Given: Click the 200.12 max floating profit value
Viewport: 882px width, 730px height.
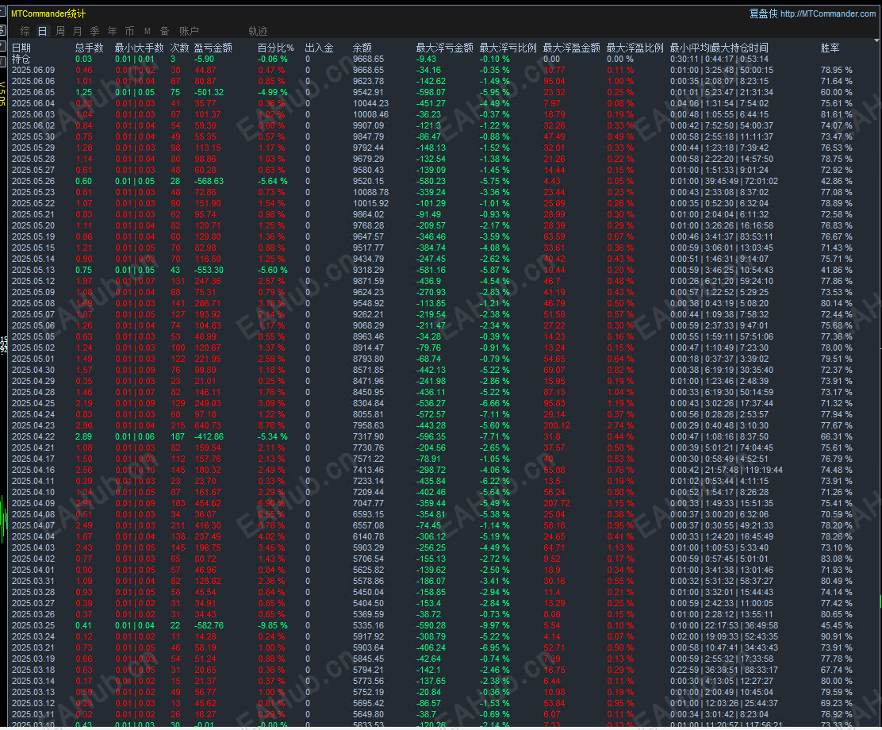Looking at the screenshot, I should 557,425.
